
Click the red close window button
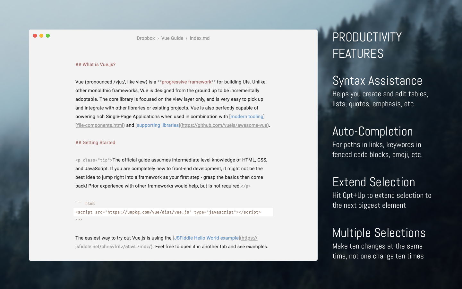35,36
